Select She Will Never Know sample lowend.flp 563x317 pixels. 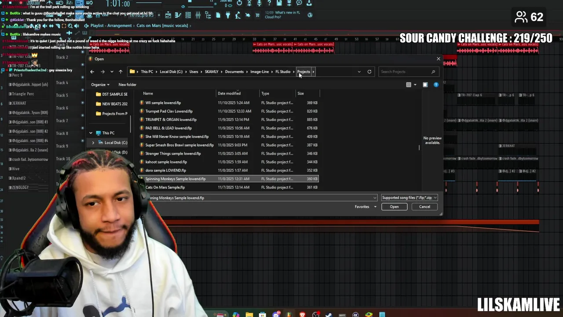(x=228, y=136)
